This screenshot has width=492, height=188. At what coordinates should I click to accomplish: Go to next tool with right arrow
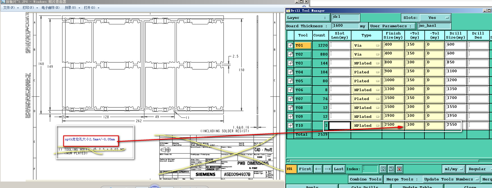click(327, 169)
